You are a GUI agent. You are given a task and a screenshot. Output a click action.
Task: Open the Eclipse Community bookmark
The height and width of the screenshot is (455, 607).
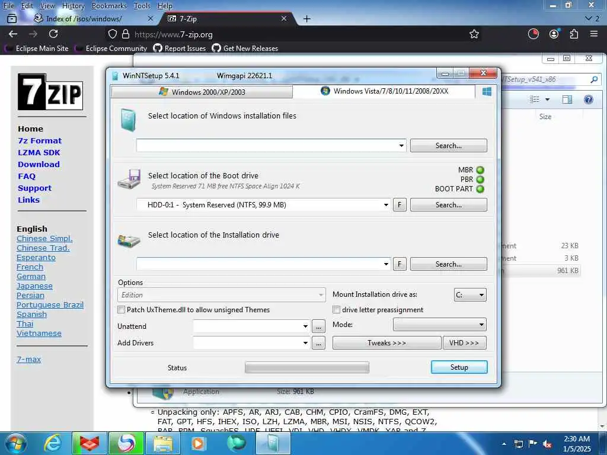click(x=112, y=49)
